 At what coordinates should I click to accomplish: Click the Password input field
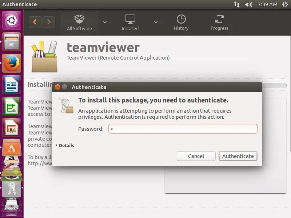pos(183,129)
